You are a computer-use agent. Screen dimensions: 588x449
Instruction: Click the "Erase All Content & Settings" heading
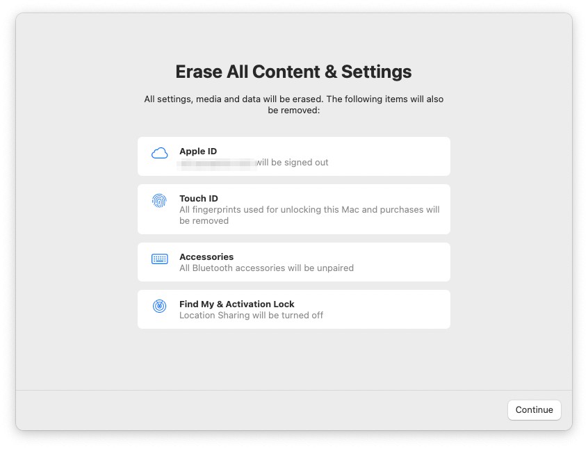[x=293, y=72]
